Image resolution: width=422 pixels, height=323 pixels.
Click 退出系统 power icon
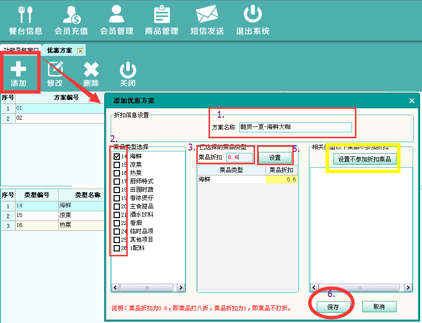pyautogui.click(x=253, y=15)
